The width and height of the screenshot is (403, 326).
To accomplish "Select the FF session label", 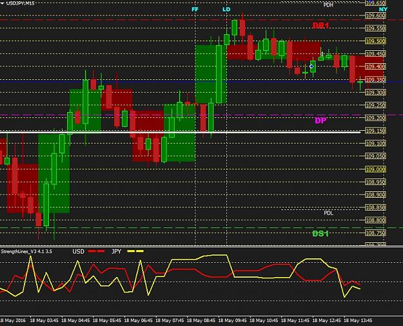I will coord(195,10).
